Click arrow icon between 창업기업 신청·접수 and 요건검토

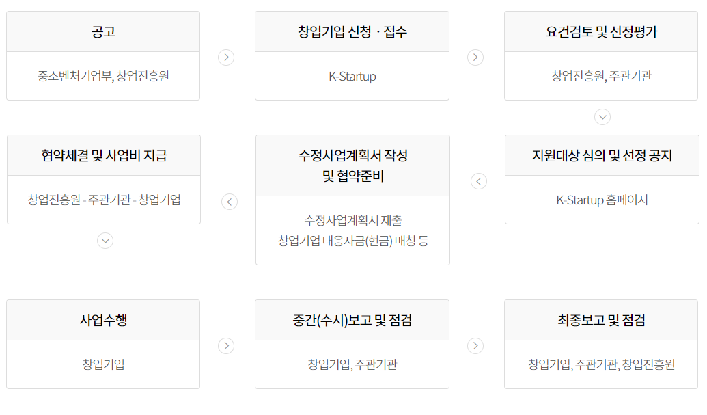click(x=475, y=57)
